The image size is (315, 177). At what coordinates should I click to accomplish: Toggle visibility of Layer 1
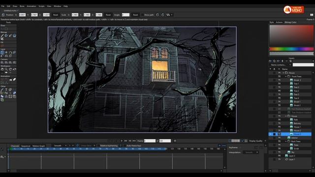point(279,159)
